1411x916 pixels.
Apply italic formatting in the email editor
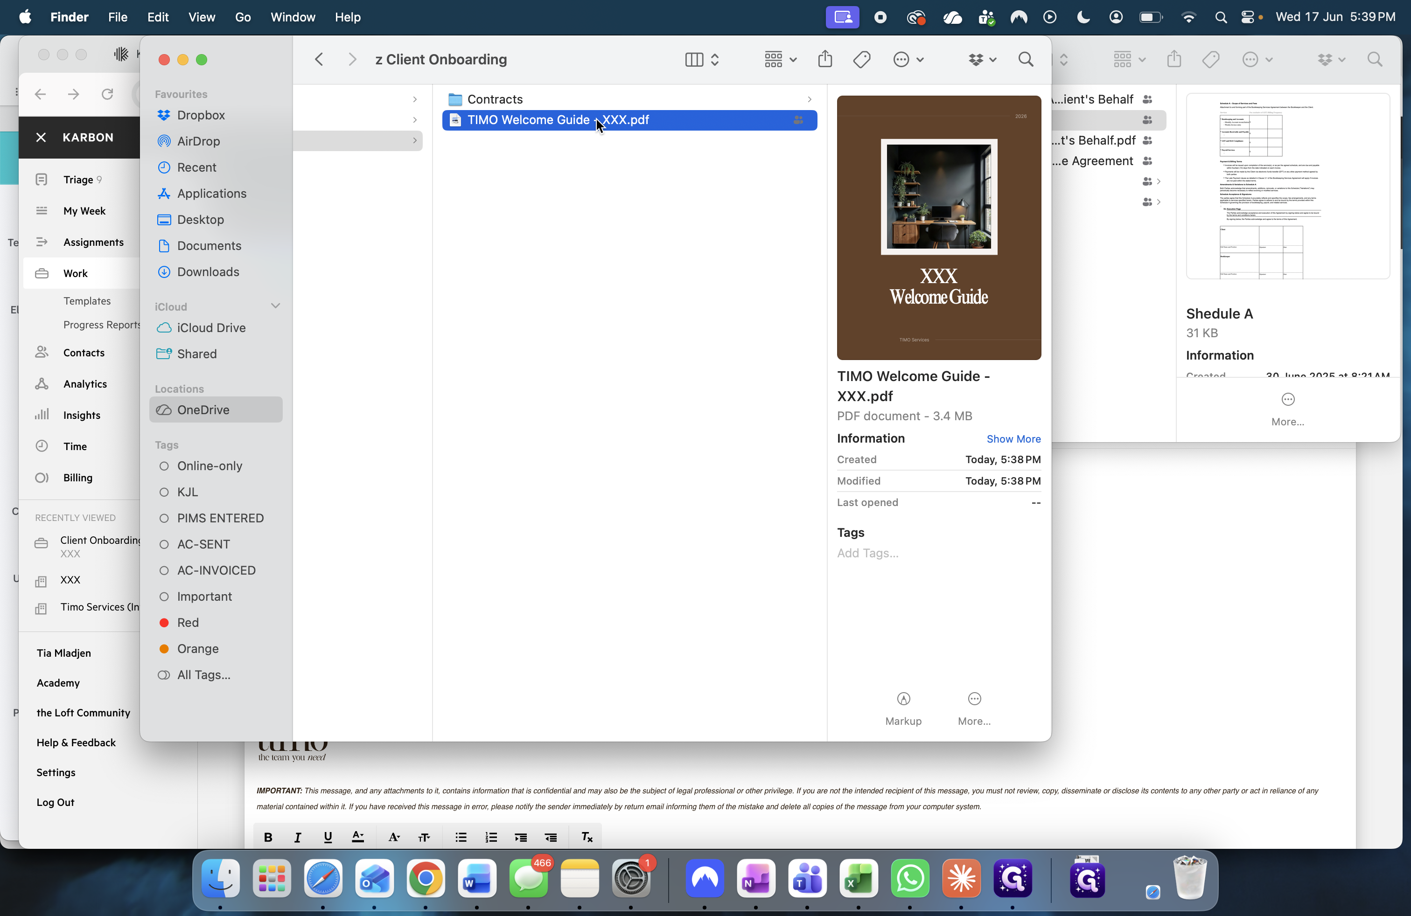[298, 837]
